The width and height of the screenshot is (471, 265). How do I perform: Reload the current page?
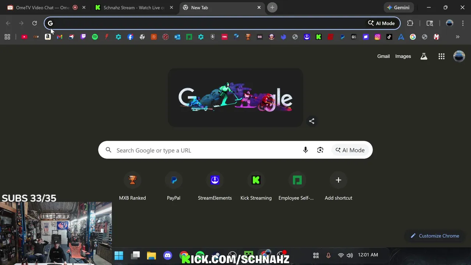click(x=35, y=23)
